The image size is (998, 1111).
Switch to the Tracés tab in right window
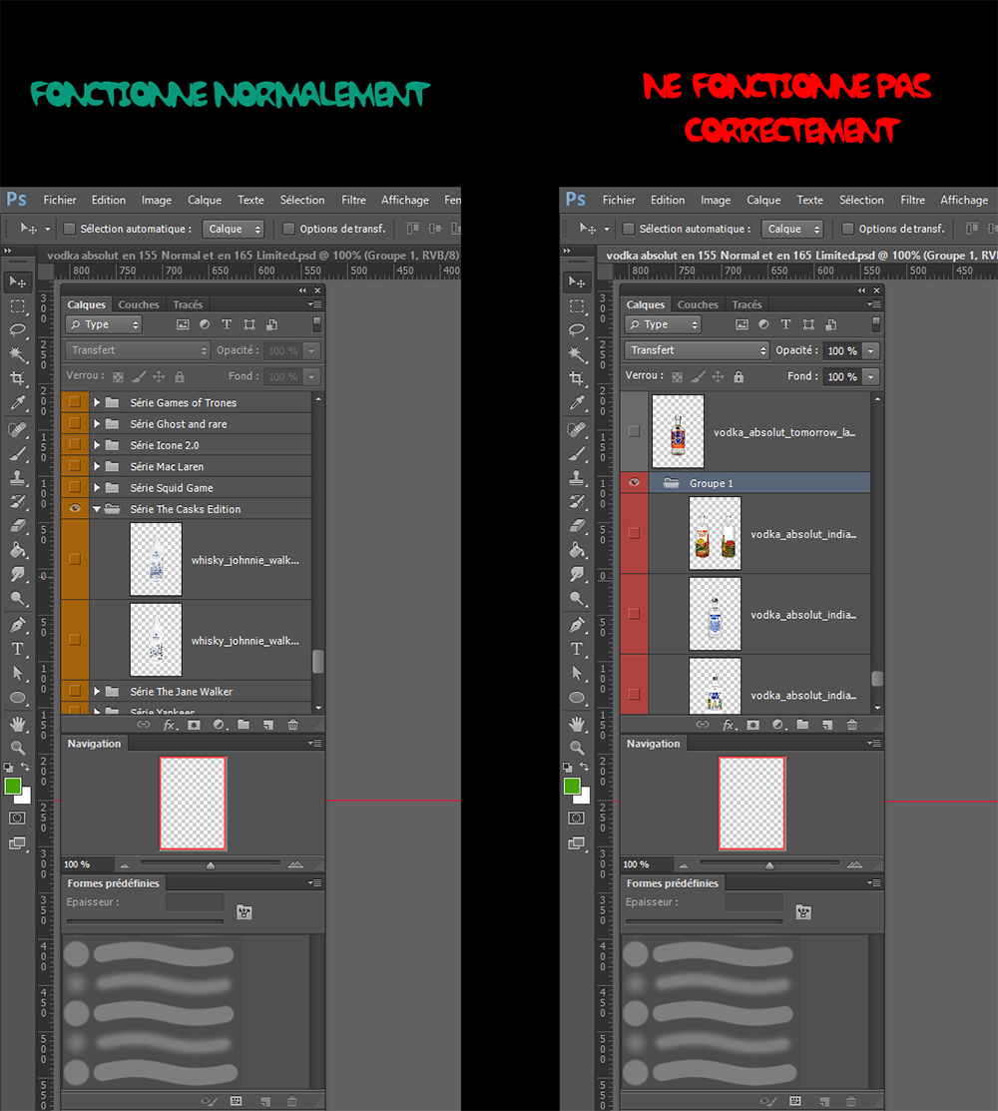point(747,304)
